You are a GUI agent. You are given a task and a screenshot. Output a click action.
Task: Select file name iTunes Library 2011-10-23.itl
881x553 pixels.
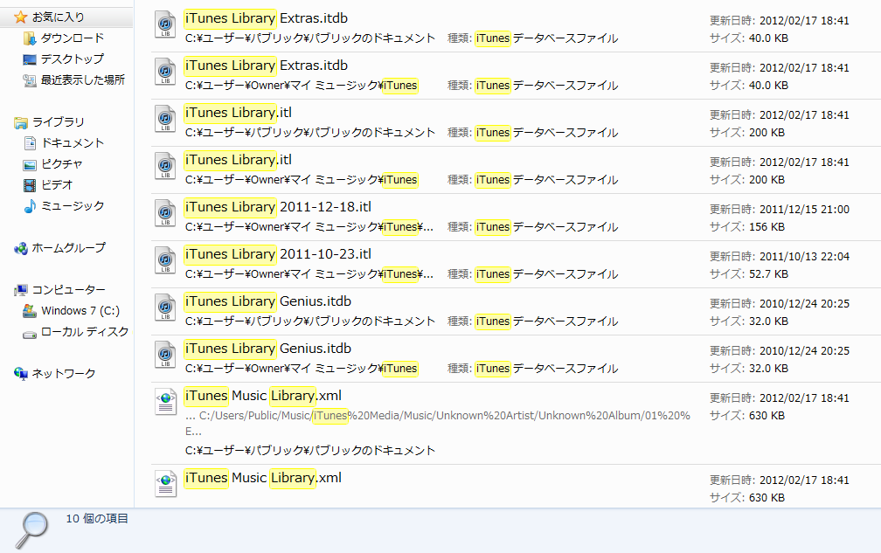[x=278, y=254]
